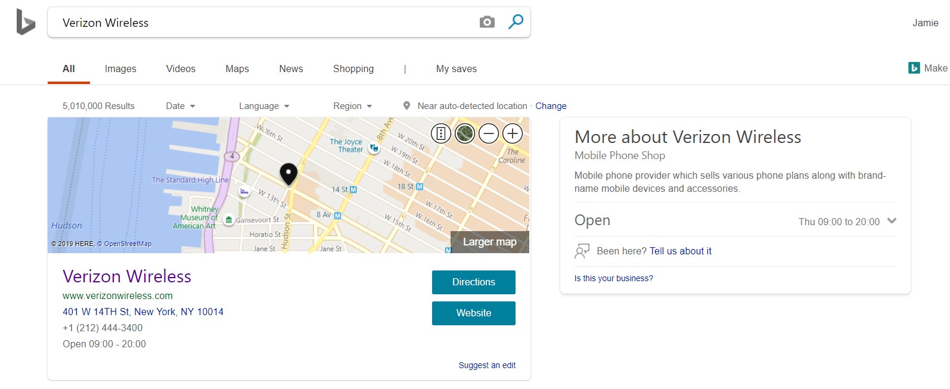The image size is (950, 389).
Task: Switch to the Videos tab
Action: (181, 69)
